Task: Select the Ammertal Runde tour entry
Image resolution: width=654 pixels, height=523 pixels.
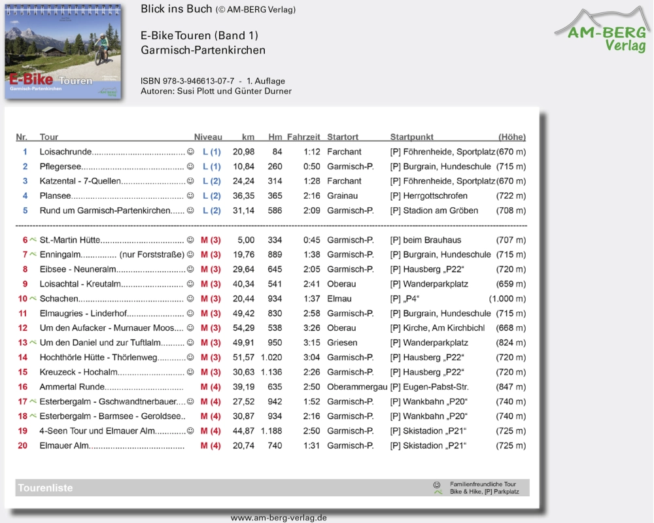Action: [x=72, y=387]
